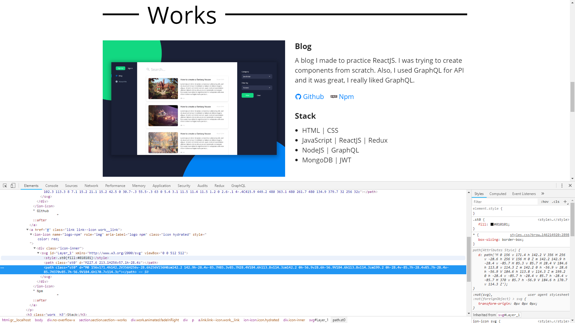The width and height of the screenshot is (575, 323).
Task: Follow the Npm link on the page
Action: [346, 97]
